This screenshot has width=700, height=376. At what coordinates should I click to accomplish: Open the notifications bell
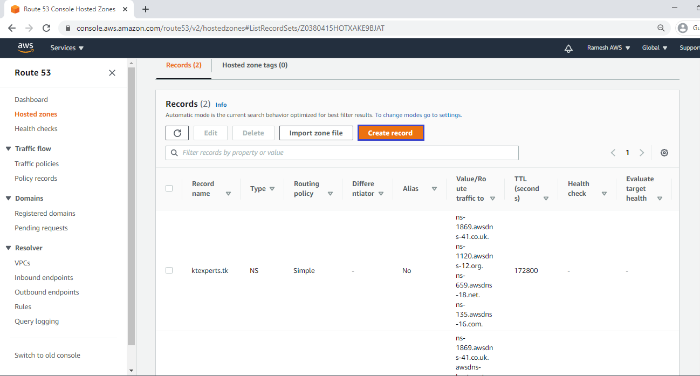coord(568,48)
